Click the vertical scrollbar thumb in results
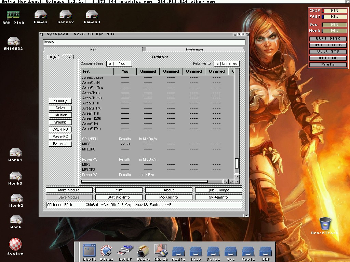Viewport: 350px width, 262px height. (237, 163)
